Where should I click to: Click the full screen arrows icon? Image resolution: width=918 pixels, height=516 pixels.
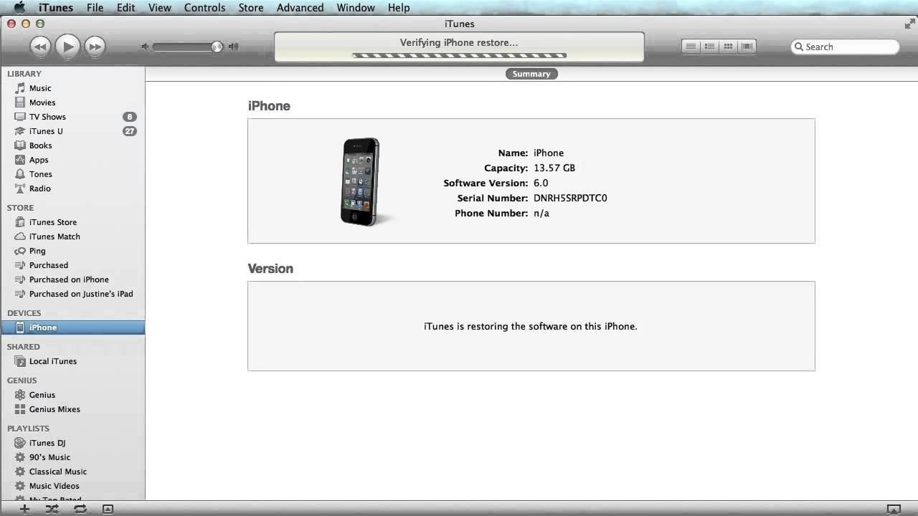pyautogui.click(x=909, y=24)
